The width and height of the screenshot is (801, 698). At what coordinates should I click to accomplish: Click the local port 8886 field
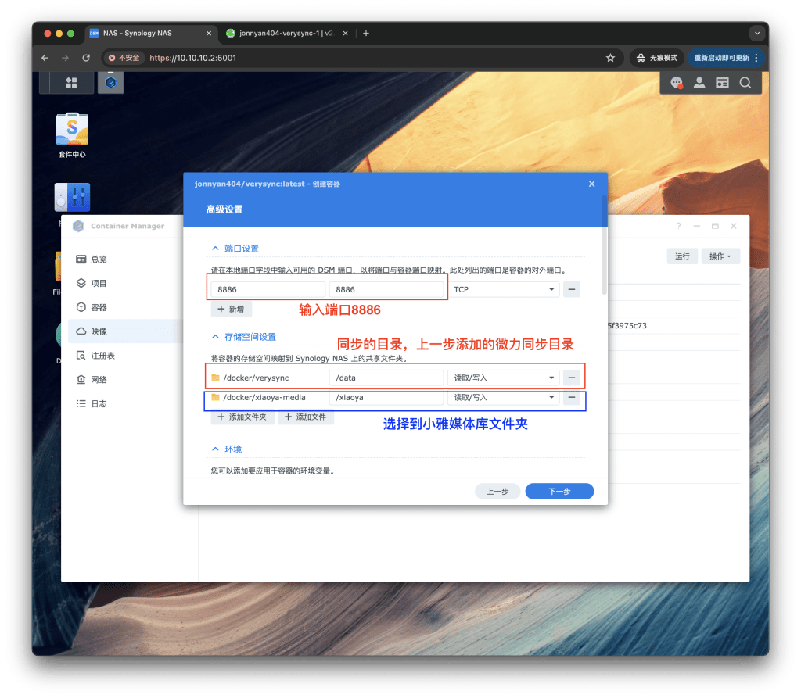pyautogui.click(x=268, y=289)
